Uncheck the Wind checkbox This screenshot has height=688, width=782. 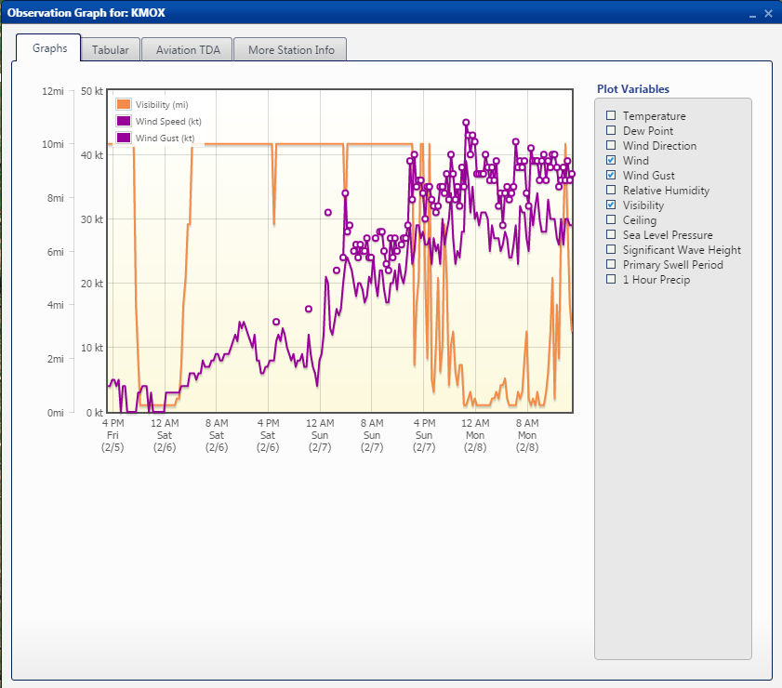click(611, 160)
